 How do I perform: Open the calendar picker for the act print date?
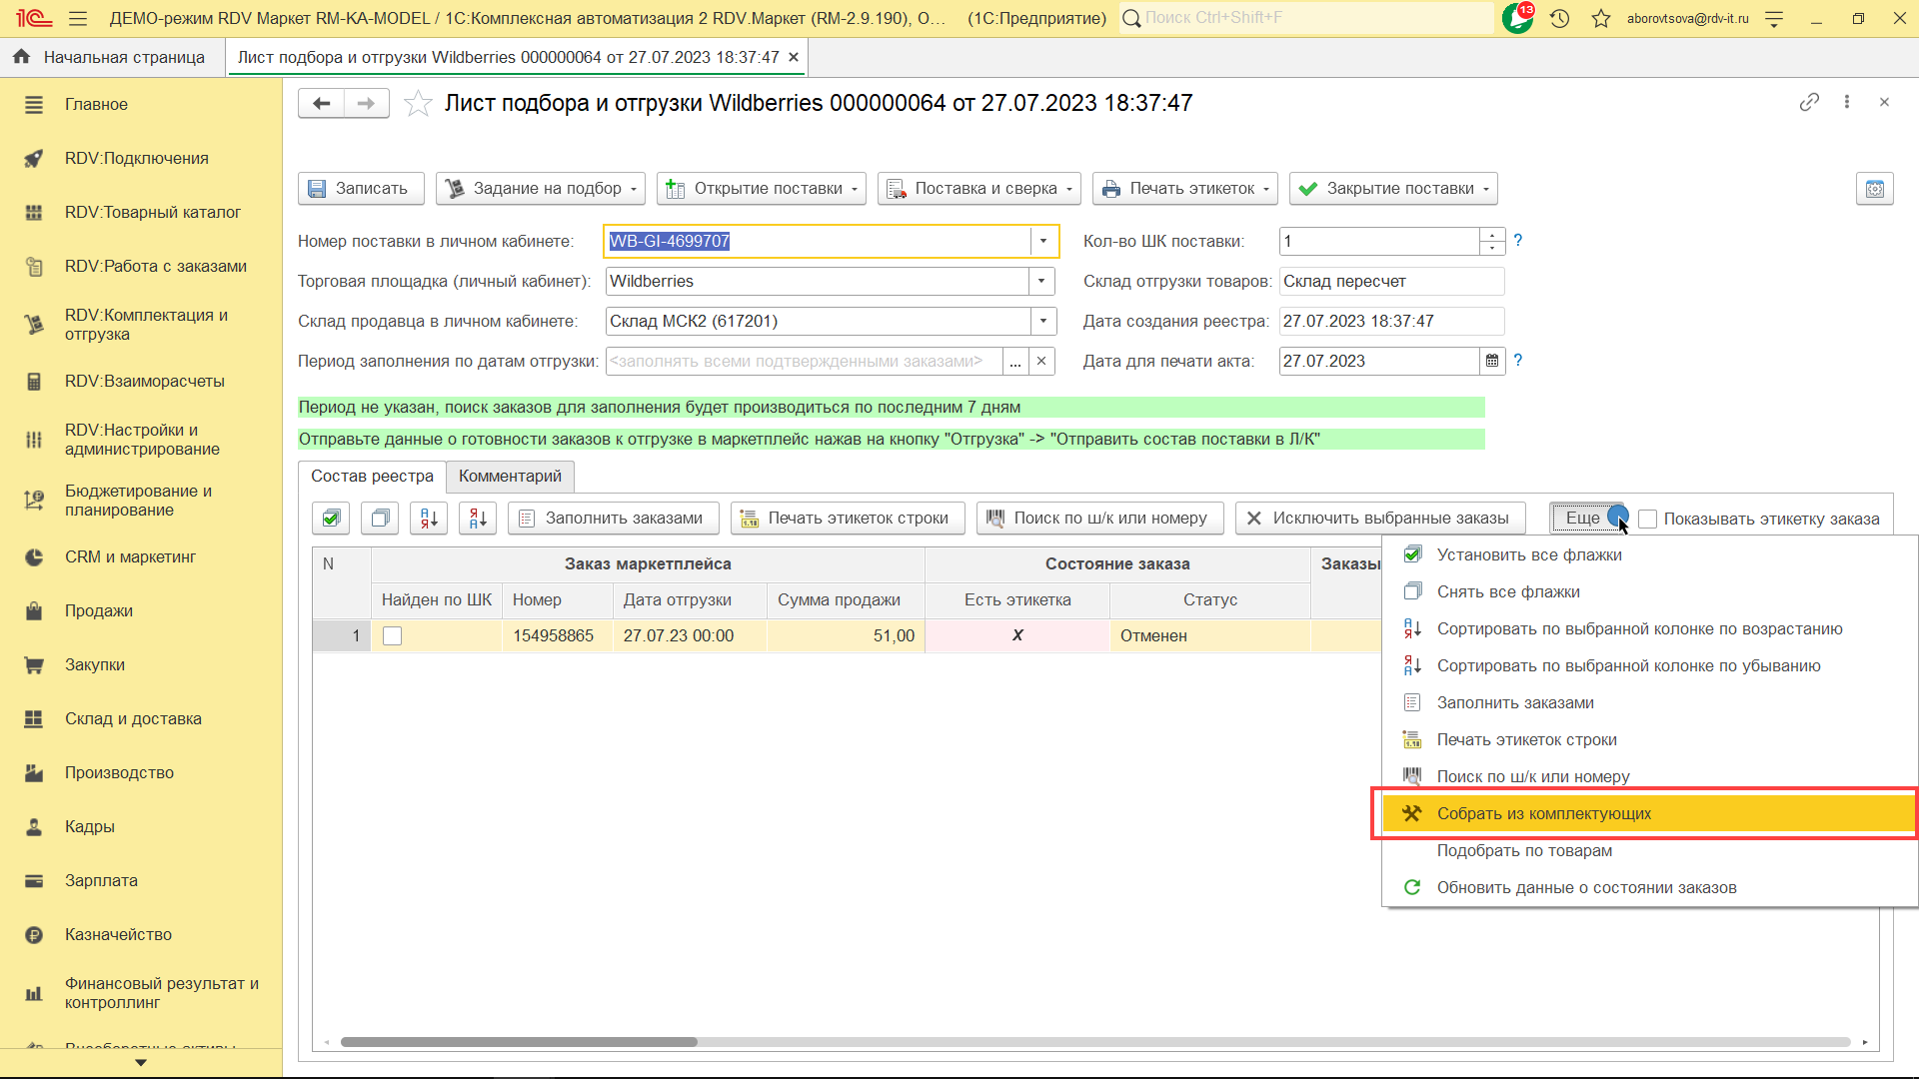(1492, 361)
